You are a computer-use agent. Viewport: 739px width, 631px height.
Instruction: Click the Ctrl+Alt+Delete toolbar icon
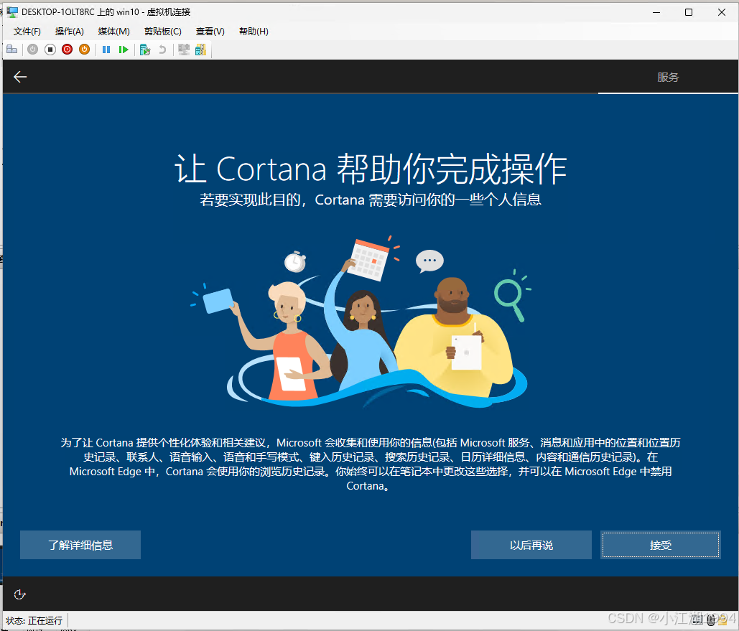(x=11, y=50)
